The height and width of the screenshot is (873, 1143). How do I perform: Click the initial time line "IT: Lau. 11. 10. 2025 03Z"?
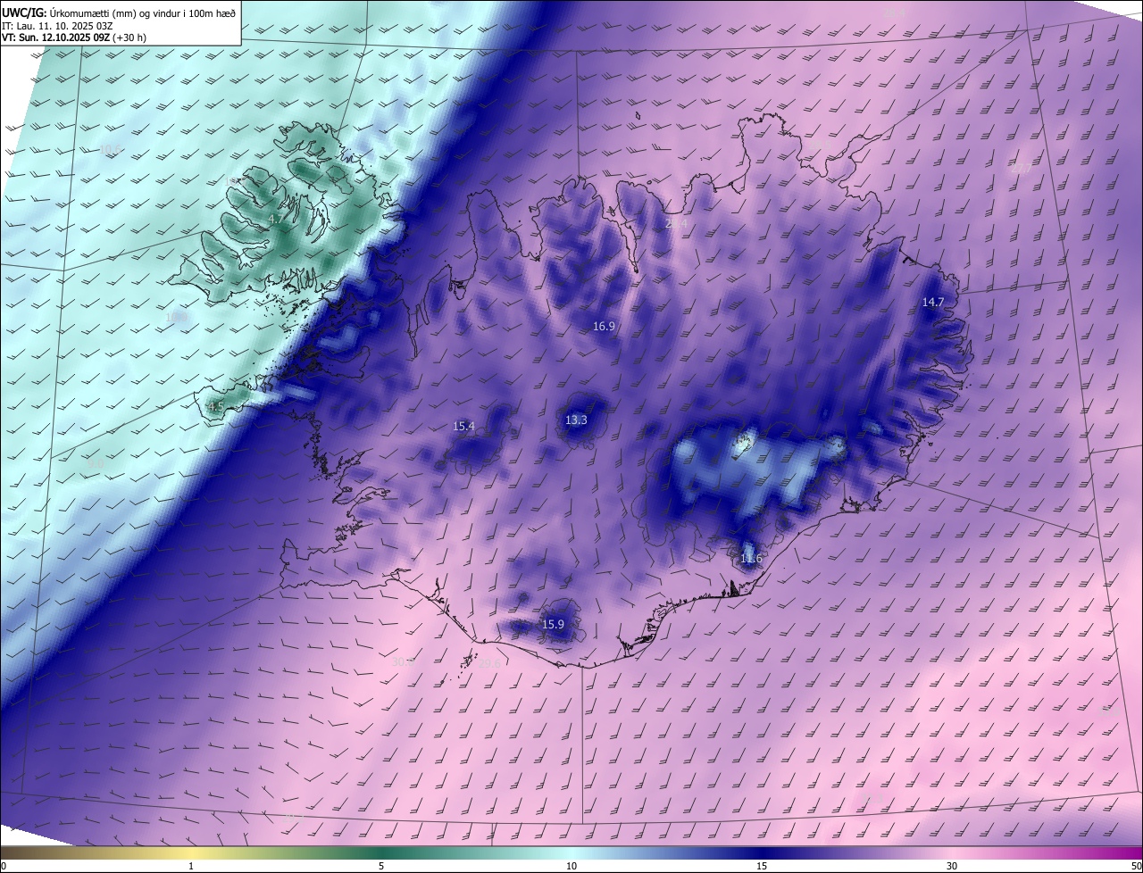[x=57, y=26]
